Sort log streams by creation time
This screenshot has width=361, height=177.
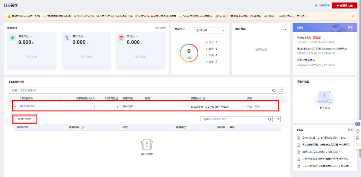pos(83,127)
